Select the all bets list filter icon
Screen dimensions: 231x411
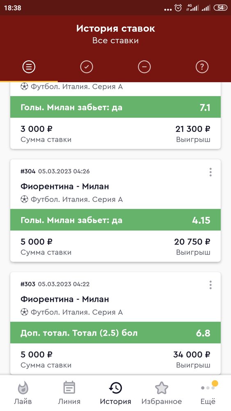click(29, 67)
